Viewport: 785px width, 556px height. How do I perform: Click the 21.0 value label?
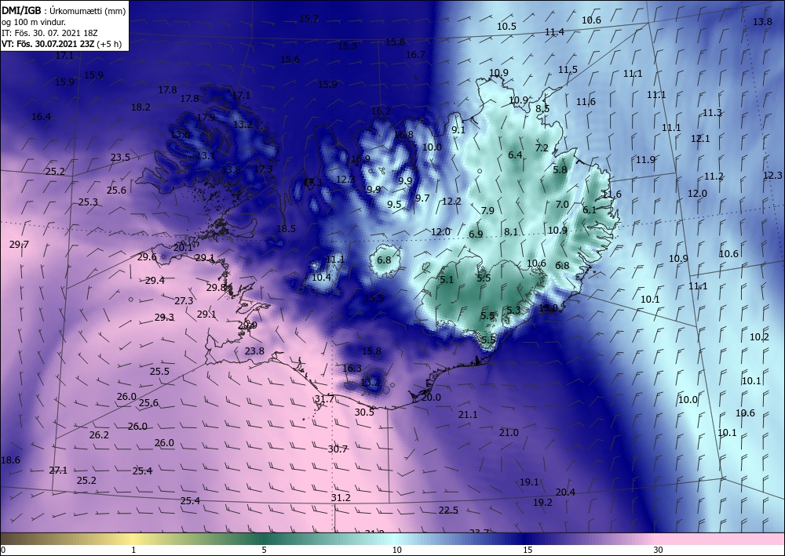point(509,433)
